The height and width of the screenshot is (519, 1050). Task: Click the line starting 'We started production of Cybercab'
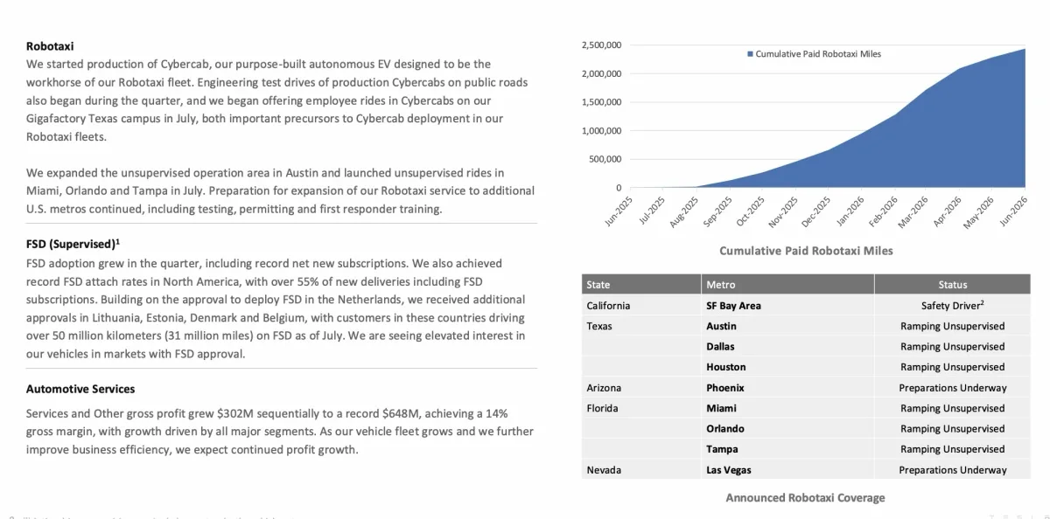[x=258, y=64]
